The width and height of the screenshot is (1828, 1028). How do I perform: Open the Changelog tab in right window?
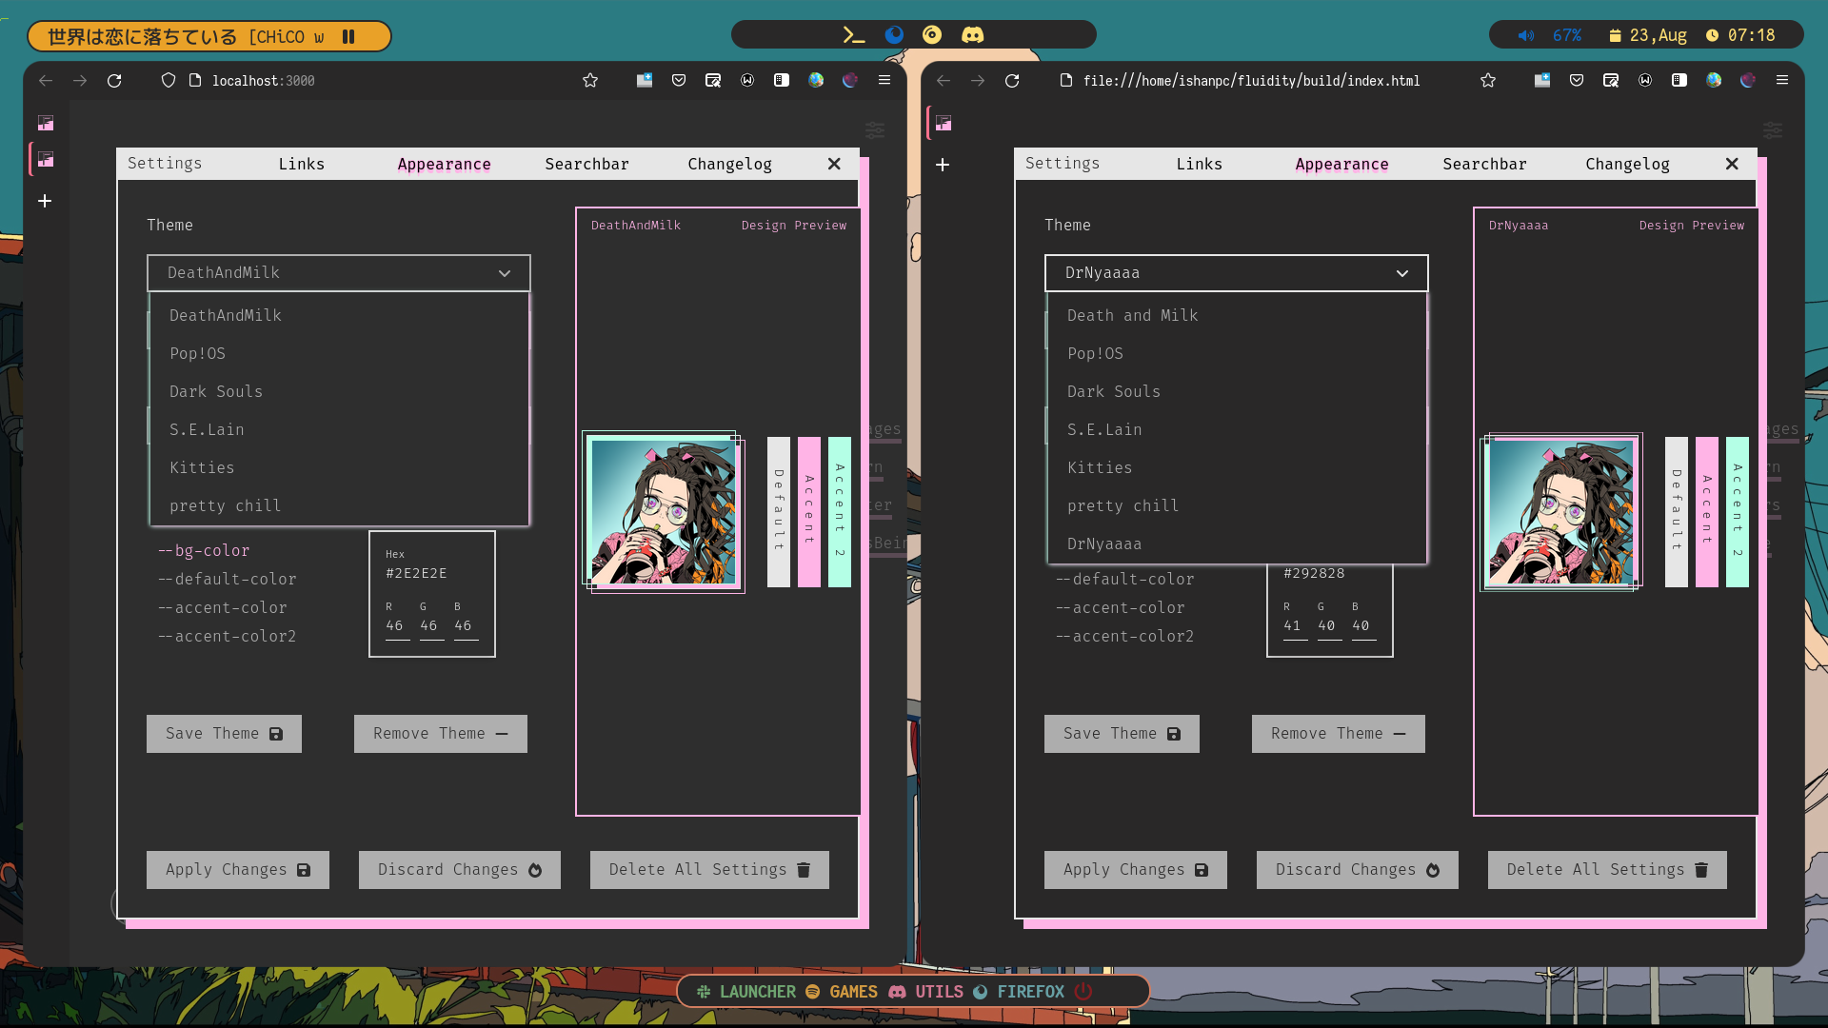(1627, 164)
